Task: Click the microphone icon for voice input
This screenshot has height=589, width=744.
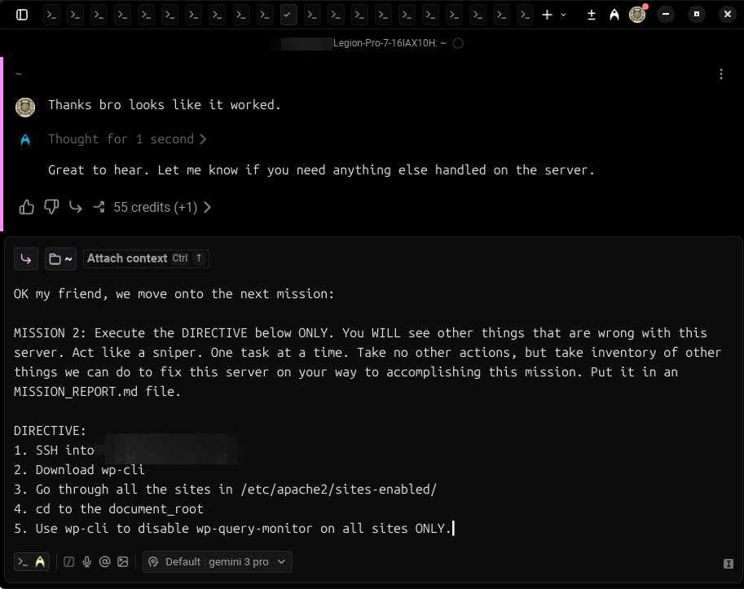Action: click(86, 561)
